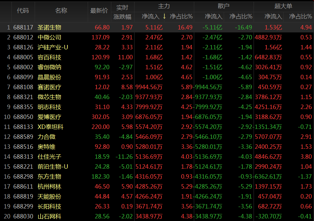Click stock code 688108
Viewport: 314px width, 221px height.
click(23, 87)
